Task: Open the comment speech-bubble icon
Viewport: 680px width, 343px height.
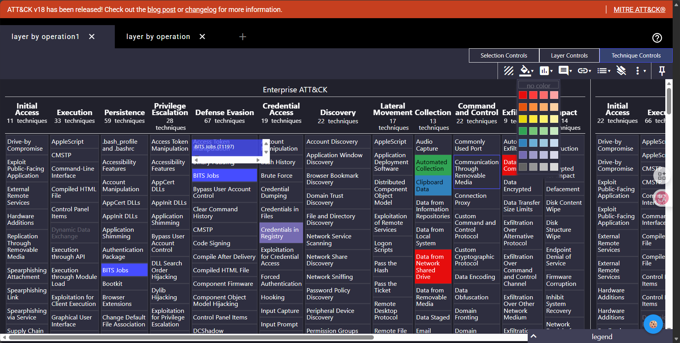Action: pyautogui.click(x=565, y=71)
